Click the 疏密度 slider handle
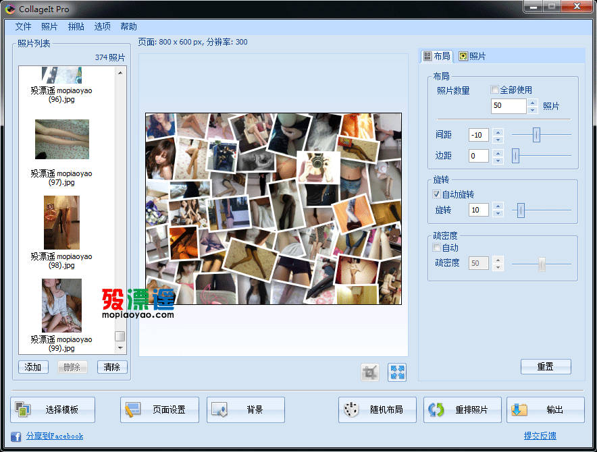 (x=542, y=263)
